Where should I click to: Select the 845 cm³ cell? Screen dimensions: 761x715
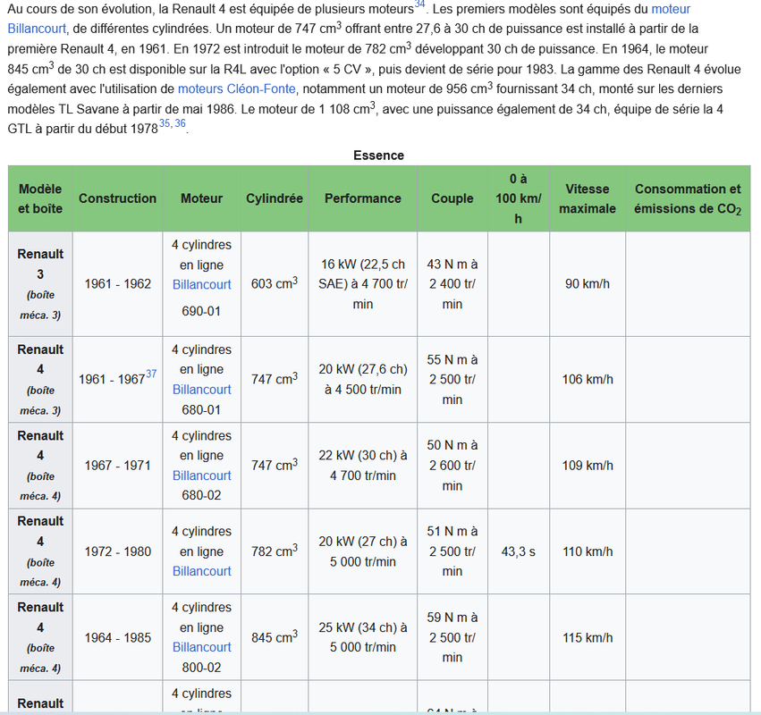pyautogui.click(x=275, y=637)
